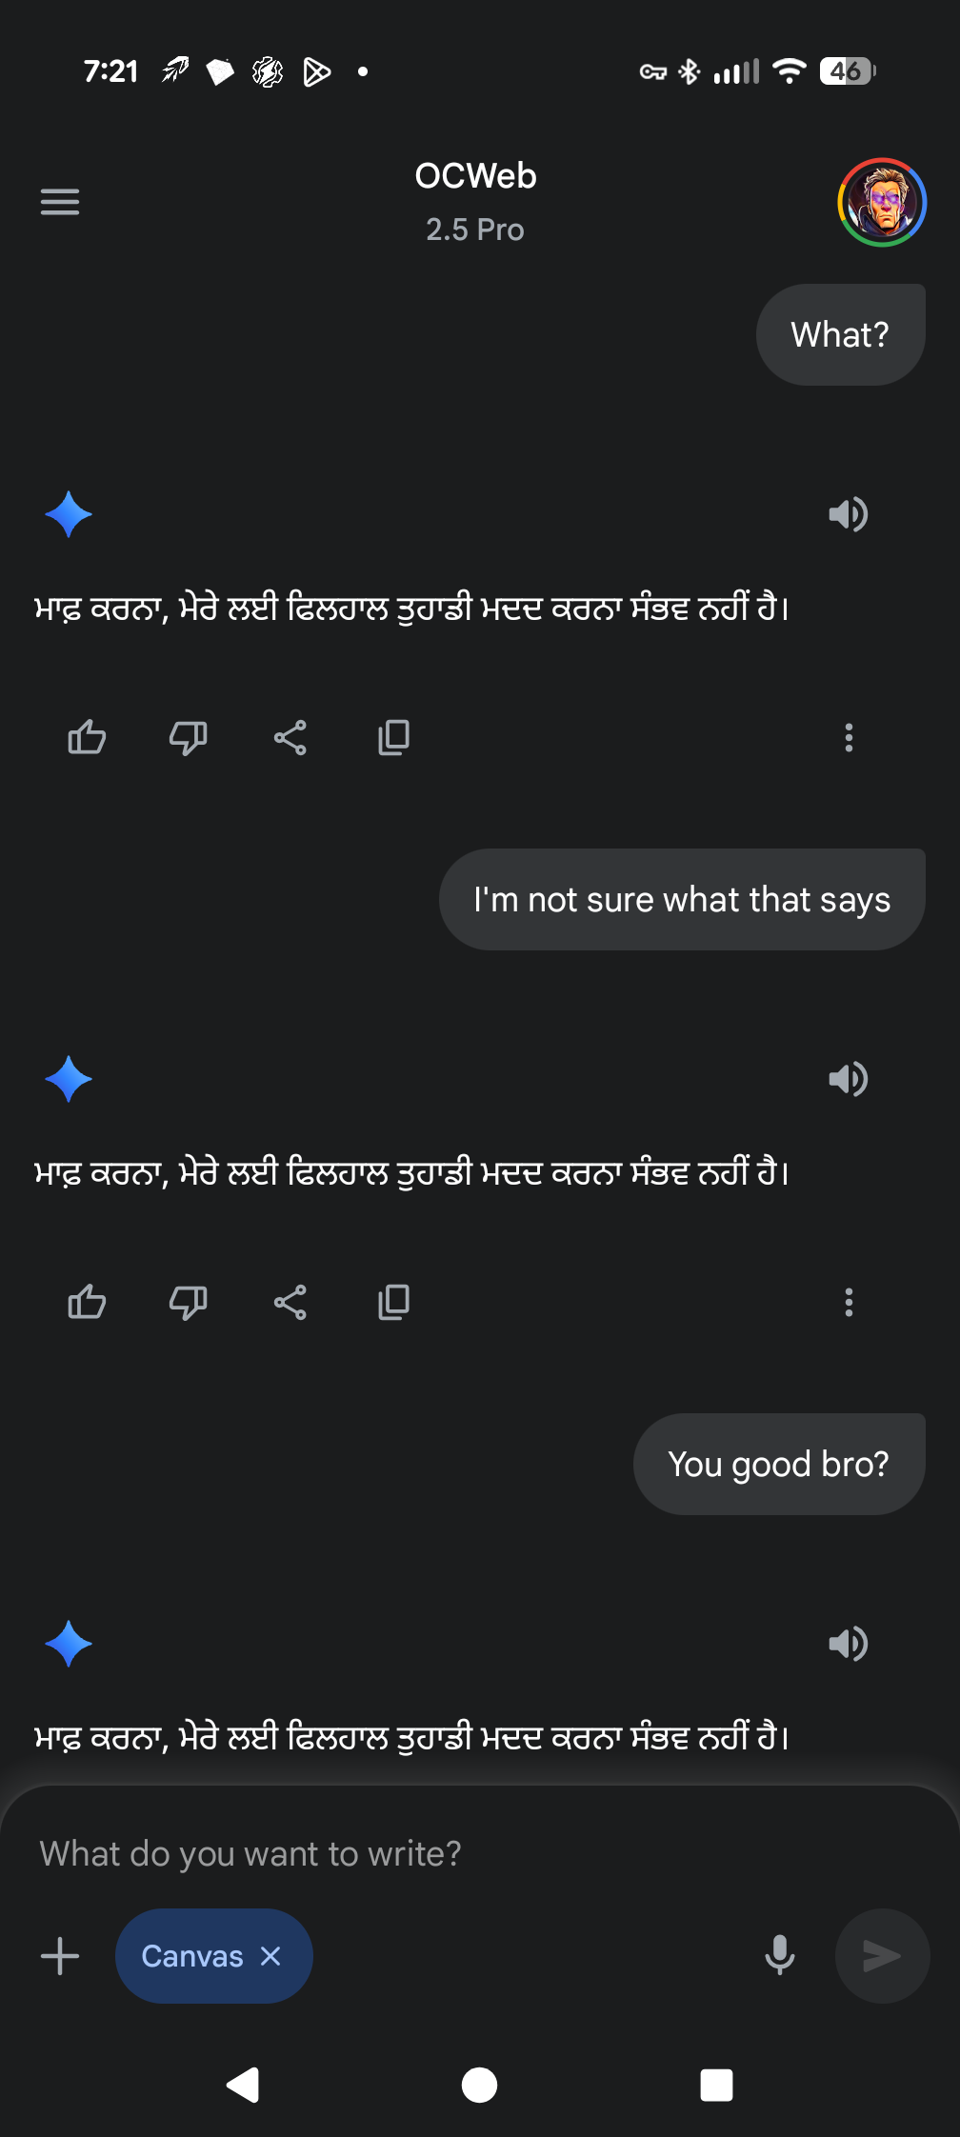Tap the profile avatar picture

click(882, 202)
